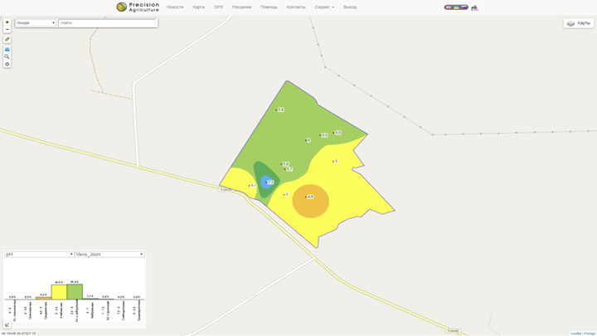Open the Новости menu item
The image size is (597, 336).
click(x=175, y=7)
